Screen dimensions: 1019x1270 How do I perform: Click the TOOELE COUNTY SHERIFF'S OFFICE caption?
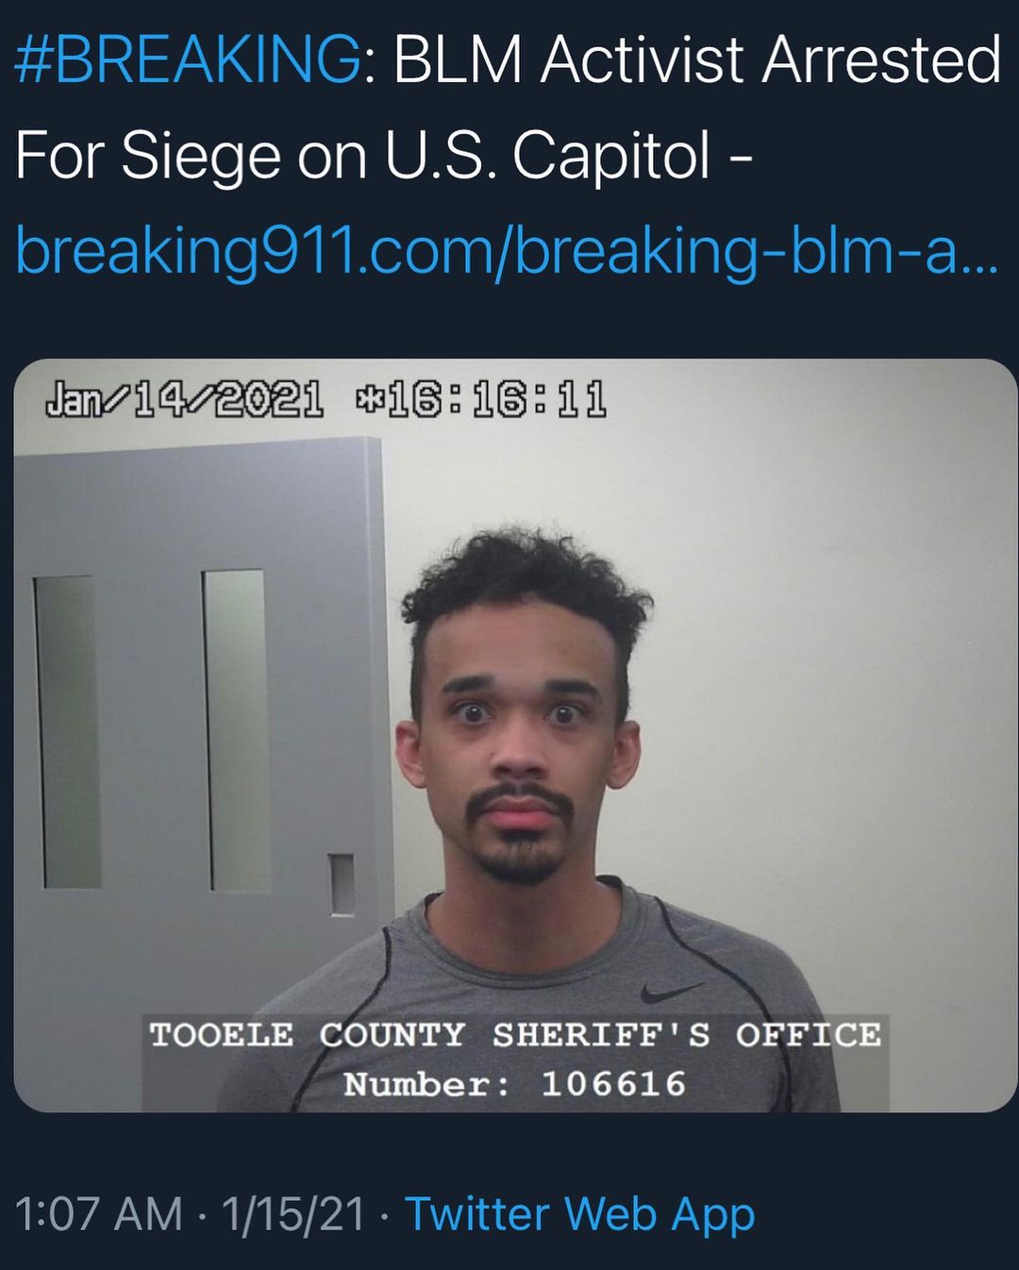515,1035
